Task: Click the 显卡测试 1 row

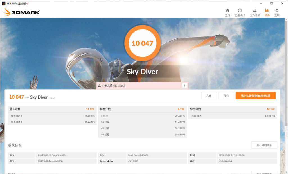Action: [x=52, y=116]
